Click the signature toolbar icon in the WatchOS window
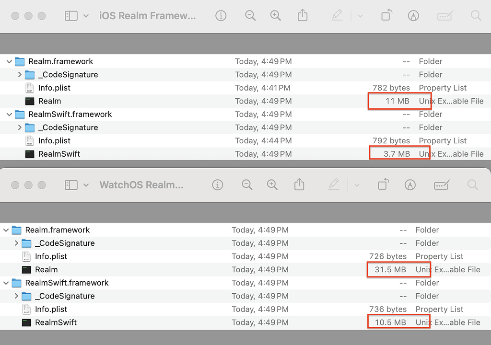This screenshot has height=345, width=491. coord(442,184)
